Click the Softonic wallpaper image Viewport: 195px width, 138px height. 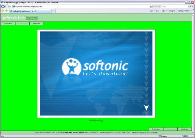pos(96,74)
